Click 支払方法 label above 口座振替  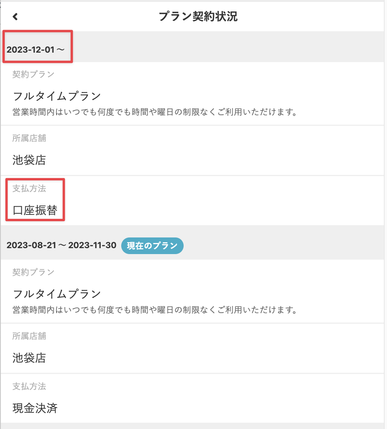tap(29, 188)
